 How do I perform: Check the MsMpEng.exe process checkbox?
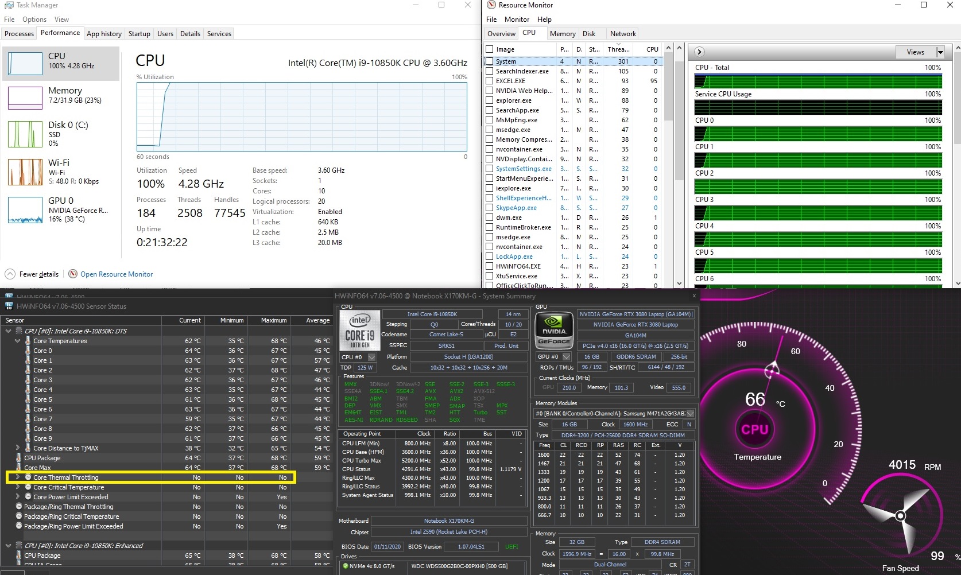[x=490, y=120]
